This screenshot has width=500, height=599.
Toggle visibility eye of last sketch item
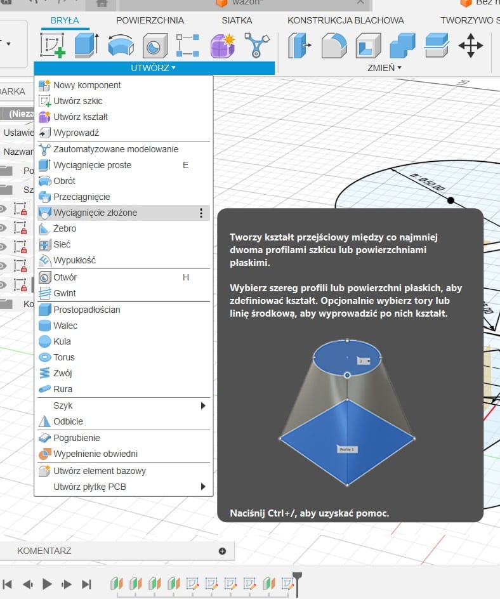click(3, 284)
